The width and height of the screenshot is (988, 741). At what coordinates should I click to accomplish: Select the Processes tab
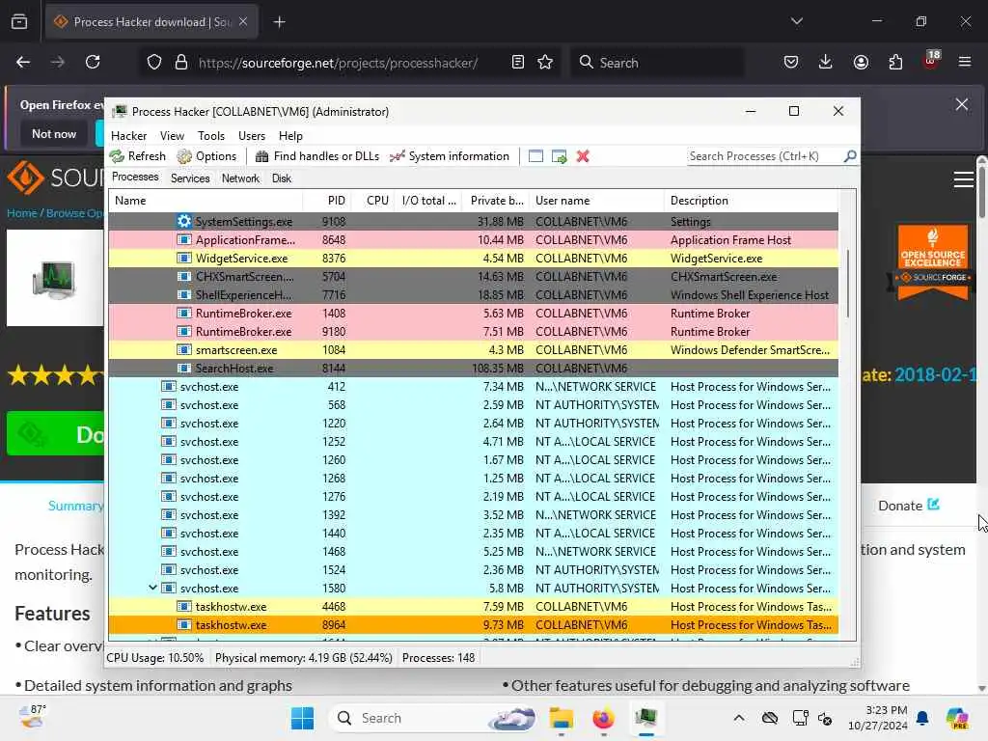click(x=135, y=178)
